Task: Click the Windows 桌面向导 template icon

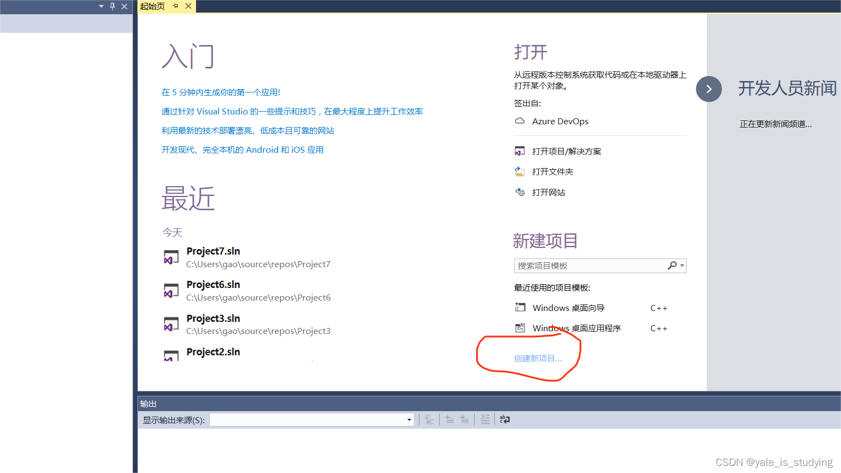Action: (x=520, y=308)
